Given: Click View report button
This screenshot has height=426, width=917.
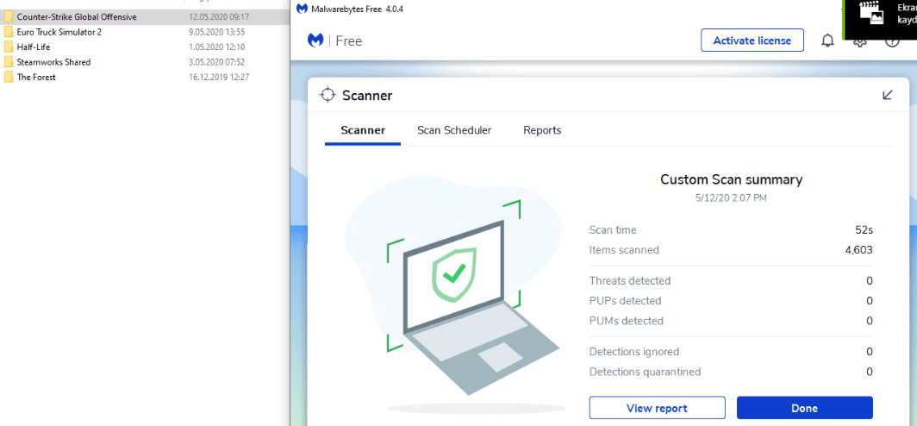Looking at the screenshot, I should click(657, 408).
